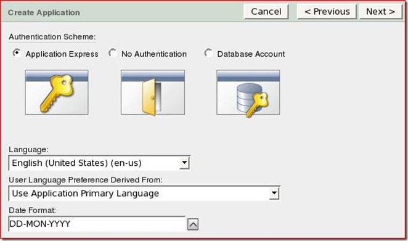Click the No Authentication open door icon

click(x=153, y=92)
